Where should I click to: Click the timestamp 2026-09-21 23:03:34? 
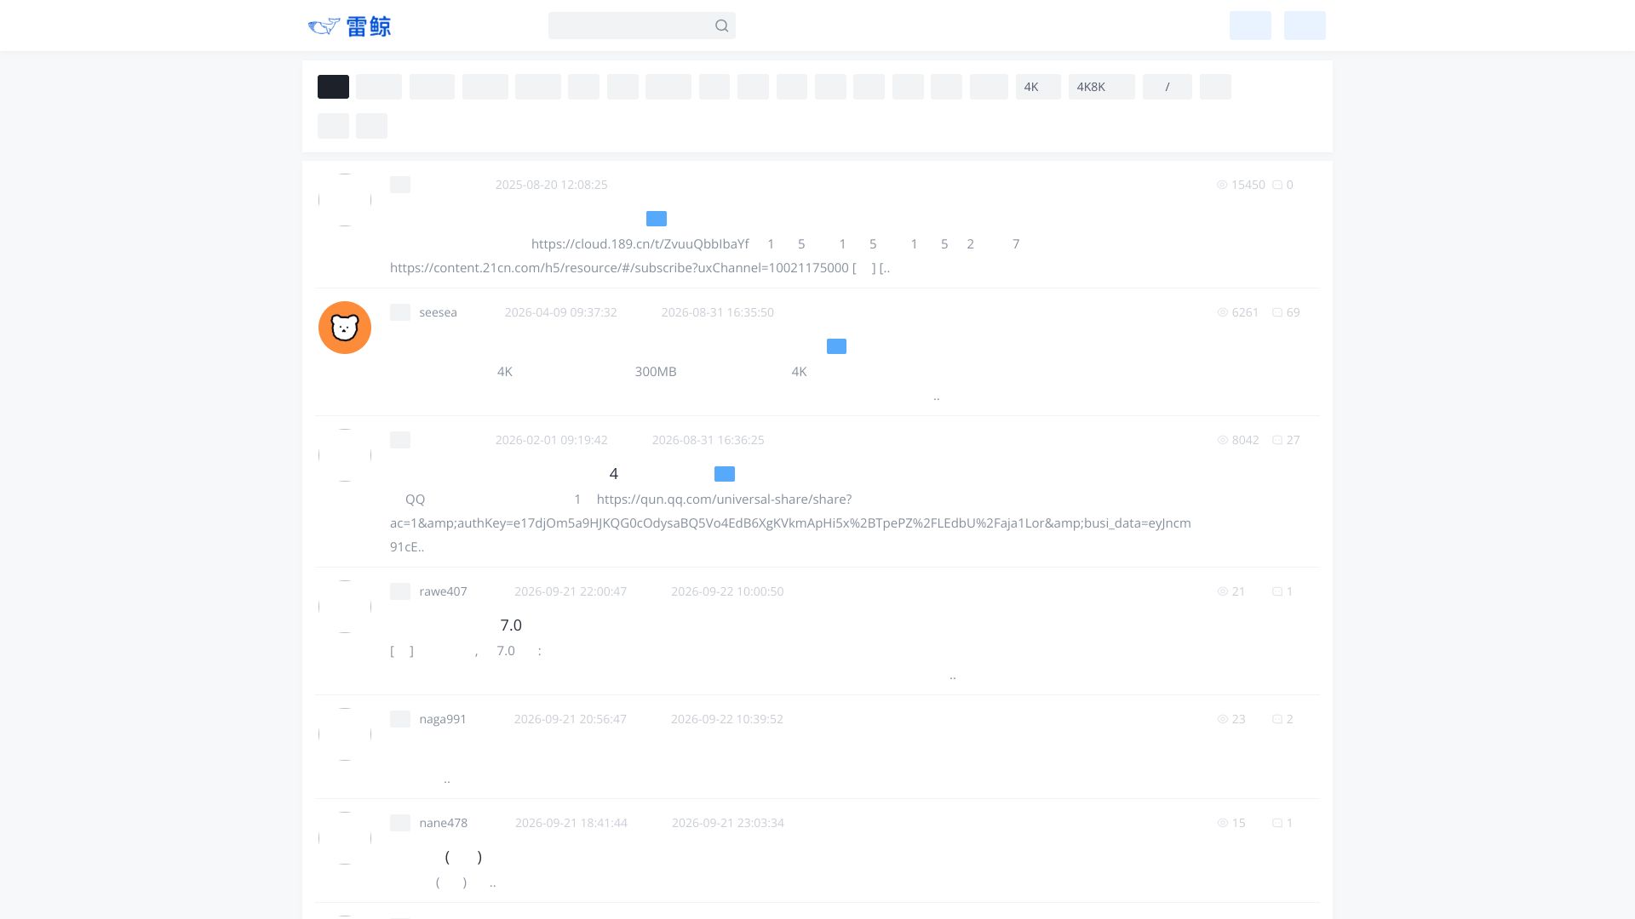[x=728, y=823]
